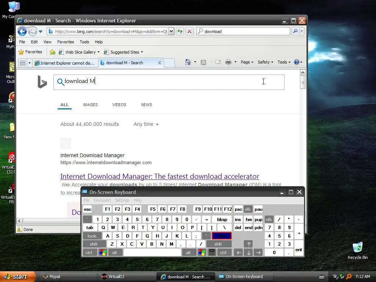The image size is (376, 282).
Task: Click the vertical scrollbar thumb in IE
Action: click(303, 82)
